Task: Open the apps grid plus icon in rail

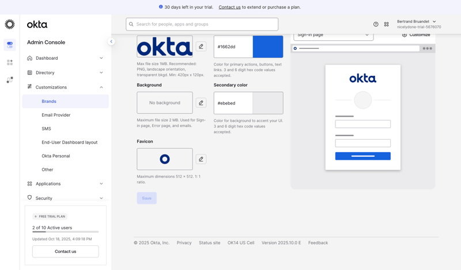Action: click(x=10, y=62)
